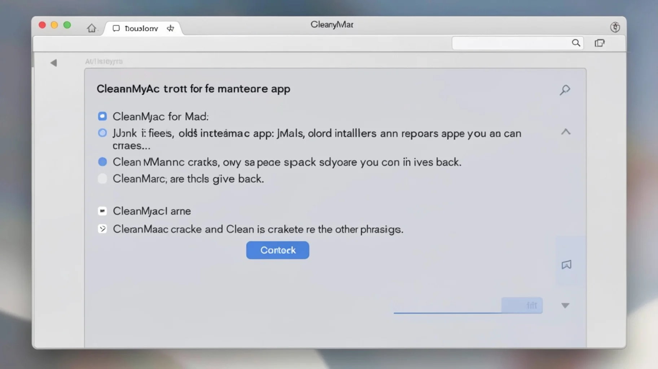Click the star icon on the tab

pos(170,28)
